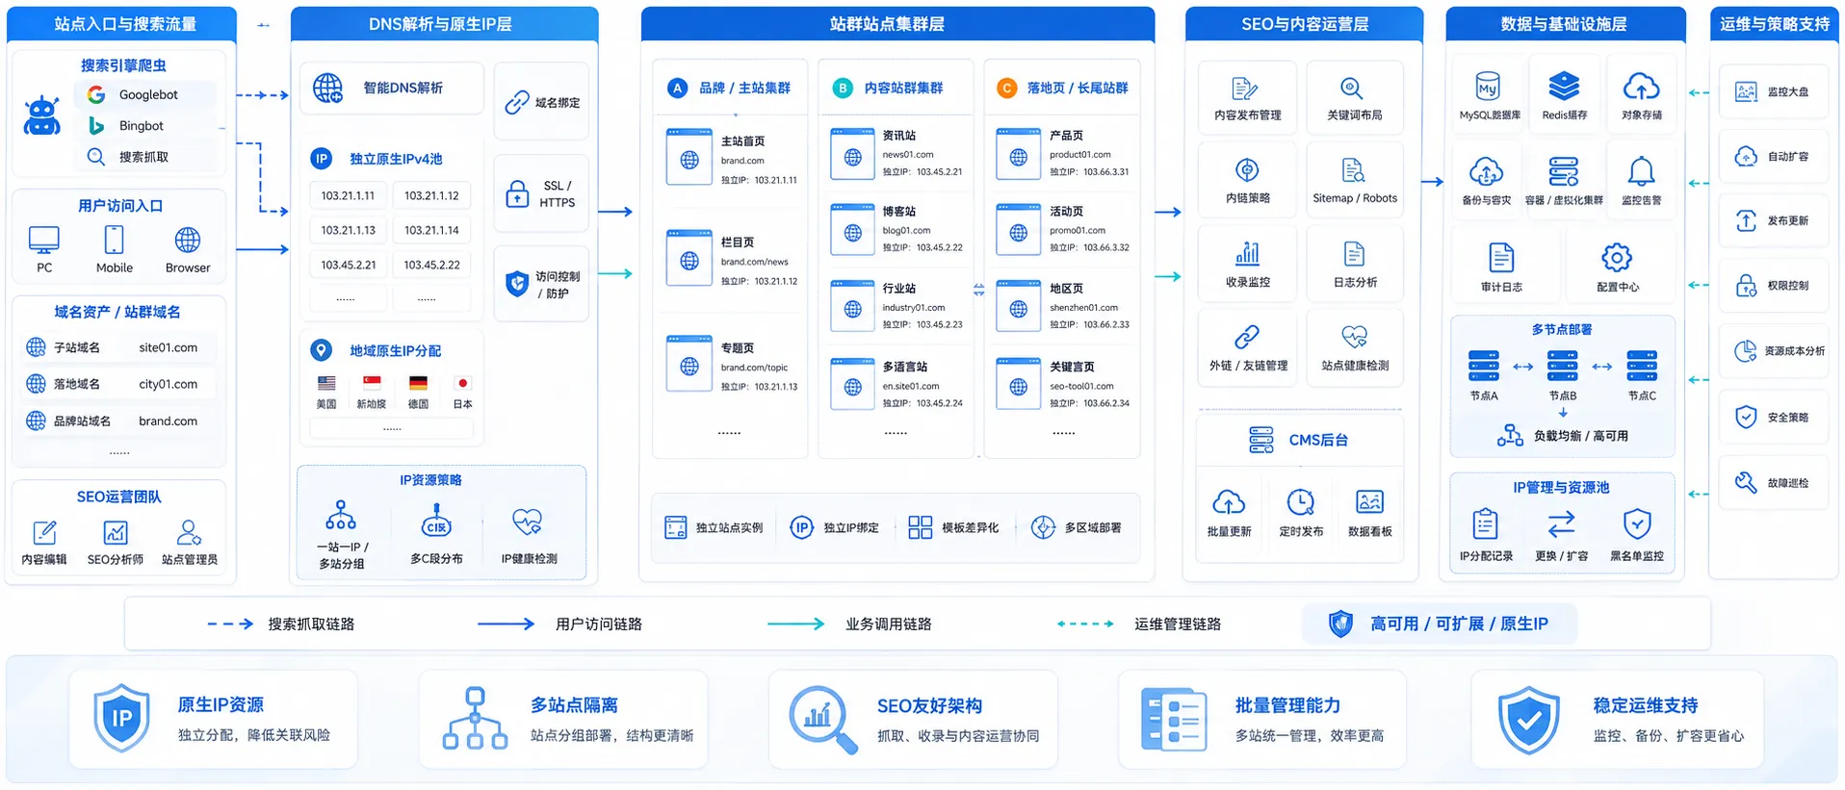This screenshot has height=790, width=1845.
Task: Click the SEO友好架构 feature card
Action: [x=913, y=720]
